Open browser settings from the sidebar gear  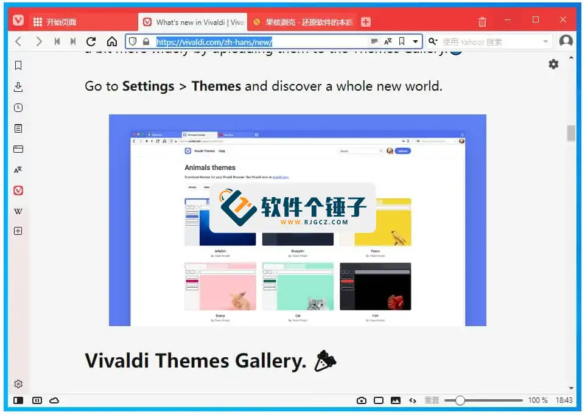click(x=18, y=384)
